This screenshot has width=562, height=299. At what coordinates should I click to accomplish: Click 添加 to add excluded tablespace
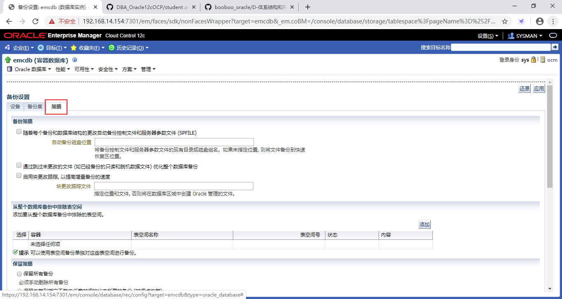click(424, 225)
